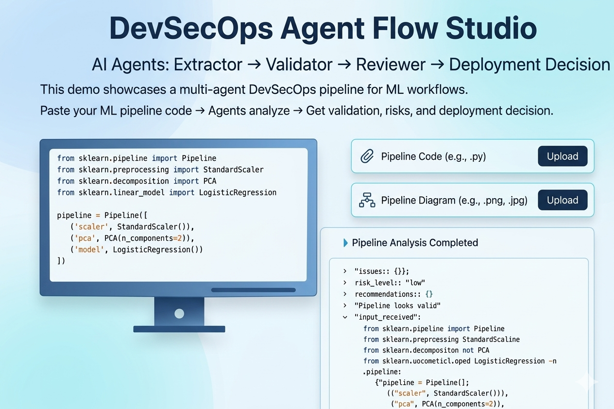This screenshot has height=409, width=614.
Task: Click the sklearn.pipeline import line in editor
Action: coord(136,158)
